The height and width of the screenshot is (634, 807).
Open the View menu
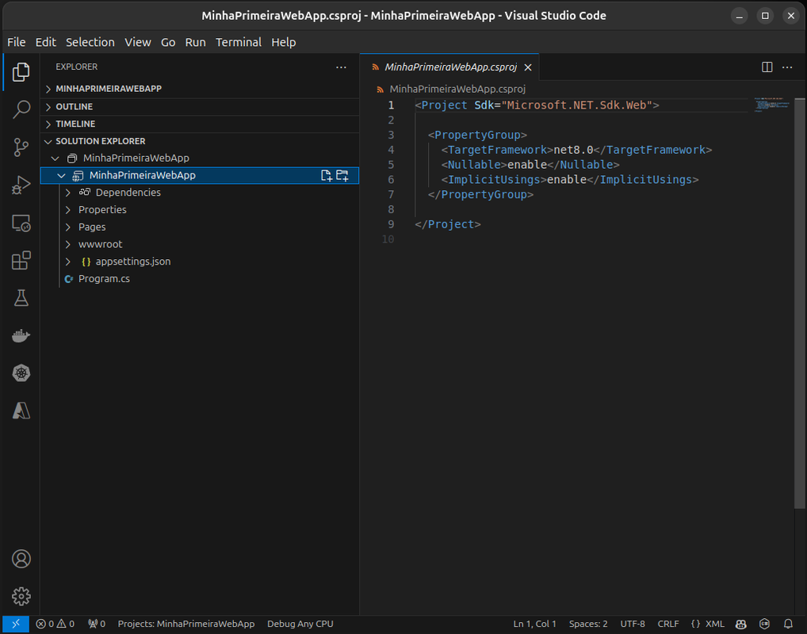(137, 42)
